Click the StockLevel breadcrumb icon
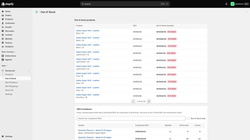This screenshot has width=250, height=140. [x=37, y=12]
